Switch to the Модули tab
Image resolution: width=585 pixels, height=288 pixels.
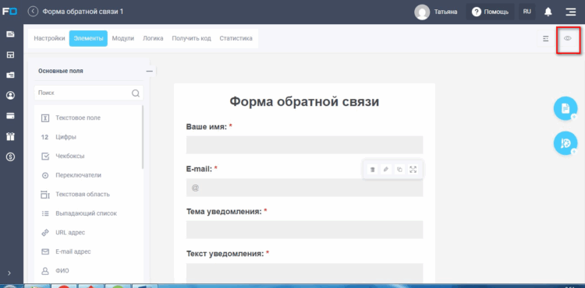tap(122, 38)
